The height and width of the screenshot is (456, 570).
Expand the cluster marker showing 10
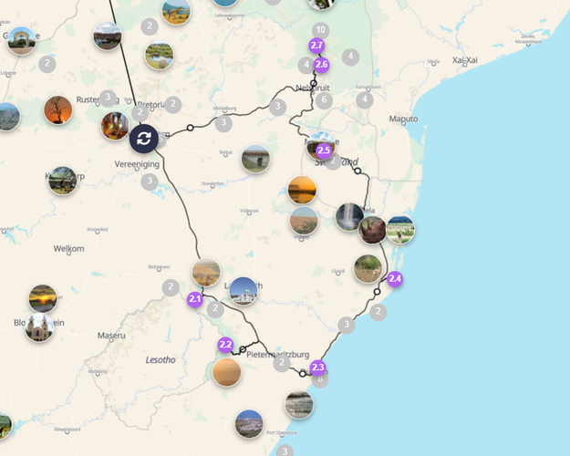[321, 30]
